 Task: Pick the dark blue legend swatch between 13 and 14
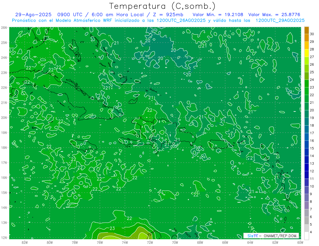tap(307, 160)
